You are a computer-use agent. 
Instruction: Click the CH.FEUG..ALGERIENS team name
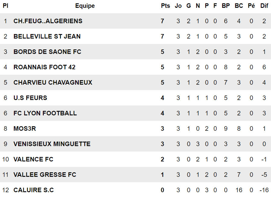[48, 21]
